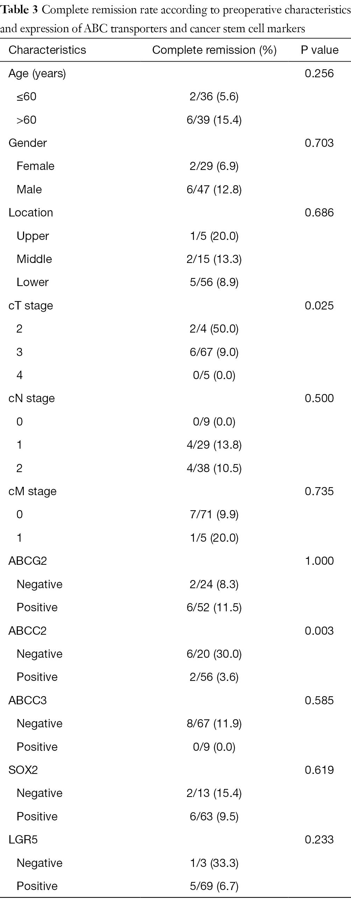Click the Age (years) row label

click(37, 73)
